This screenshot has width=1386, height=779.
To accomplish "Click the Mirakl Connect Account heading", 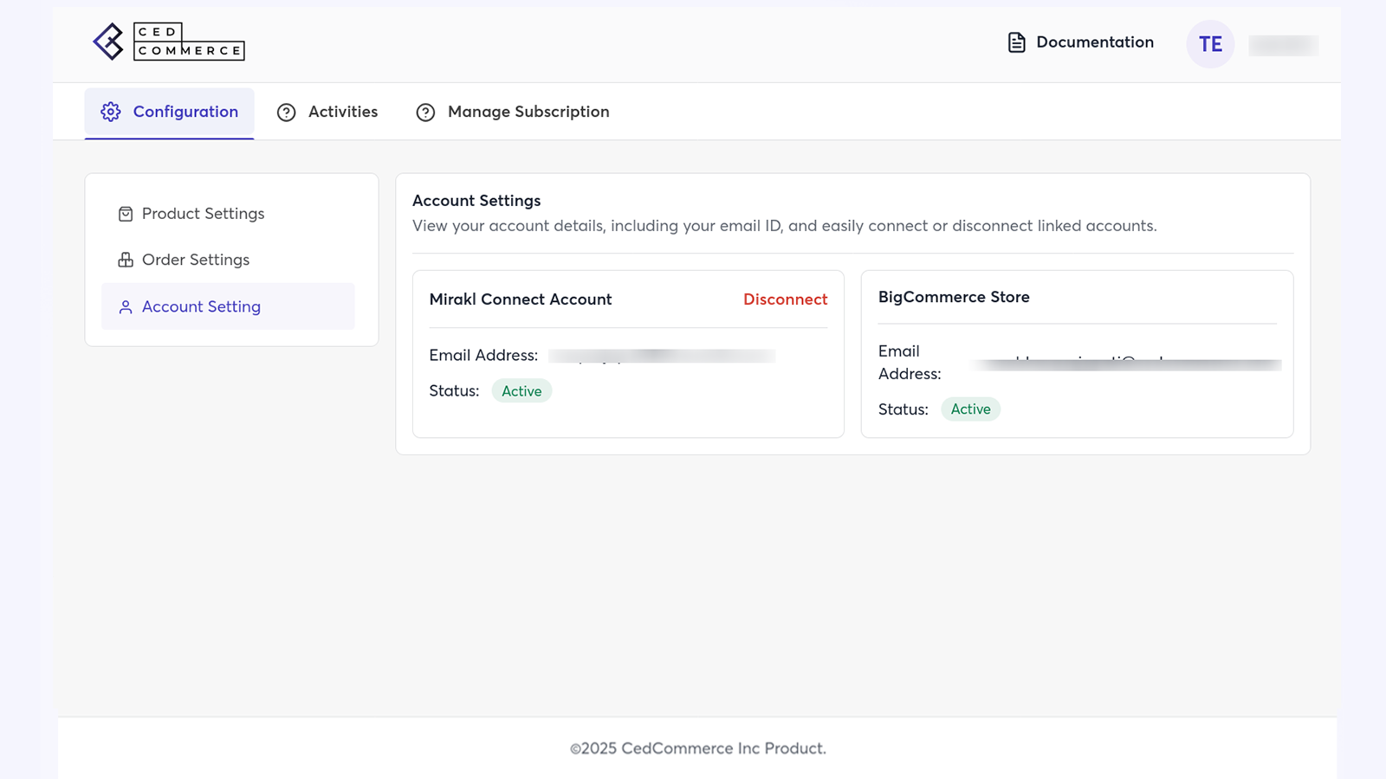I will [x=521, y=299].
